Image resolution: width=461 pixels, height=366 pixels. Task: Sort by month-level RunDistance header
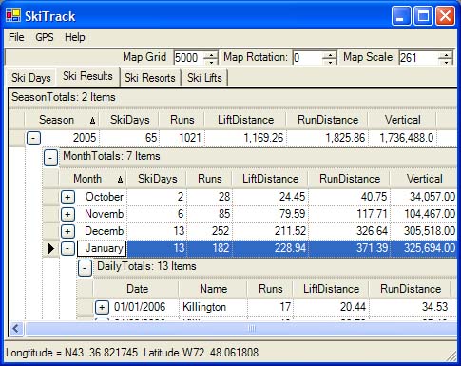click(x=350, y=179)
